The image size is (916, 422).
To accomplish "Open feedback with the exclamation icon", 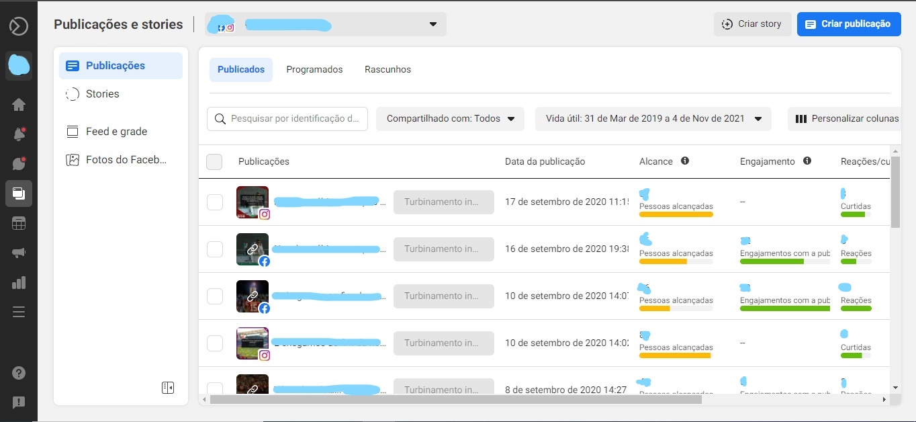I will (x=19, y=403).
